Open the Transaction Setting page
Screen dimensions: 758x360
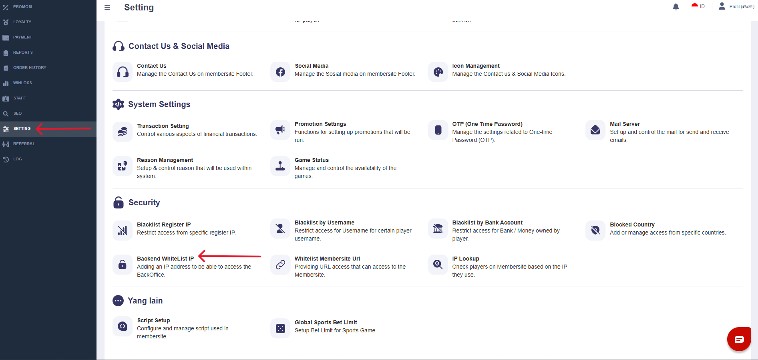click(163, 126)
